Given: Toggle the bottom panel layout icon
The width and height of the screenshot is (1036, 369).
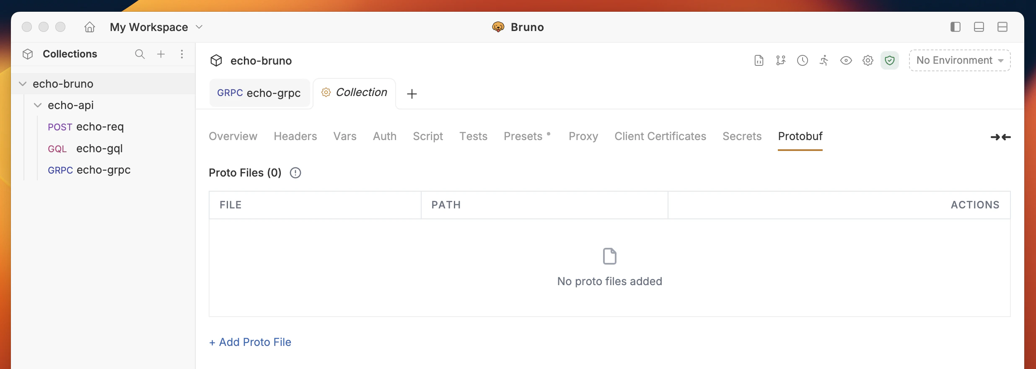Looking at the screenshot, I should pos(979,27).
